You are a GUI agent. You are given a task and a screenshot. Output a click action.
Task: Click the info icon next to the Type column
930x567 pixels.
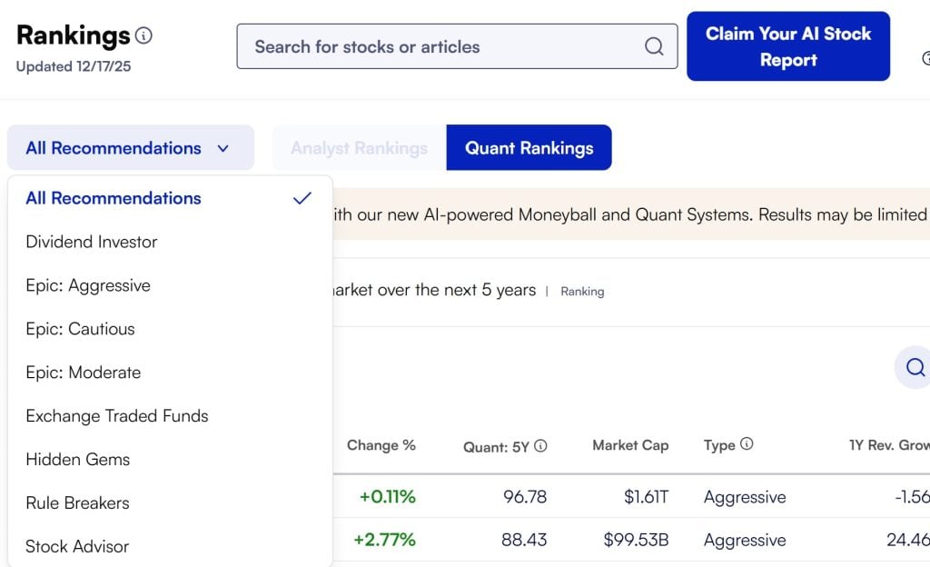tap(747, 444)
